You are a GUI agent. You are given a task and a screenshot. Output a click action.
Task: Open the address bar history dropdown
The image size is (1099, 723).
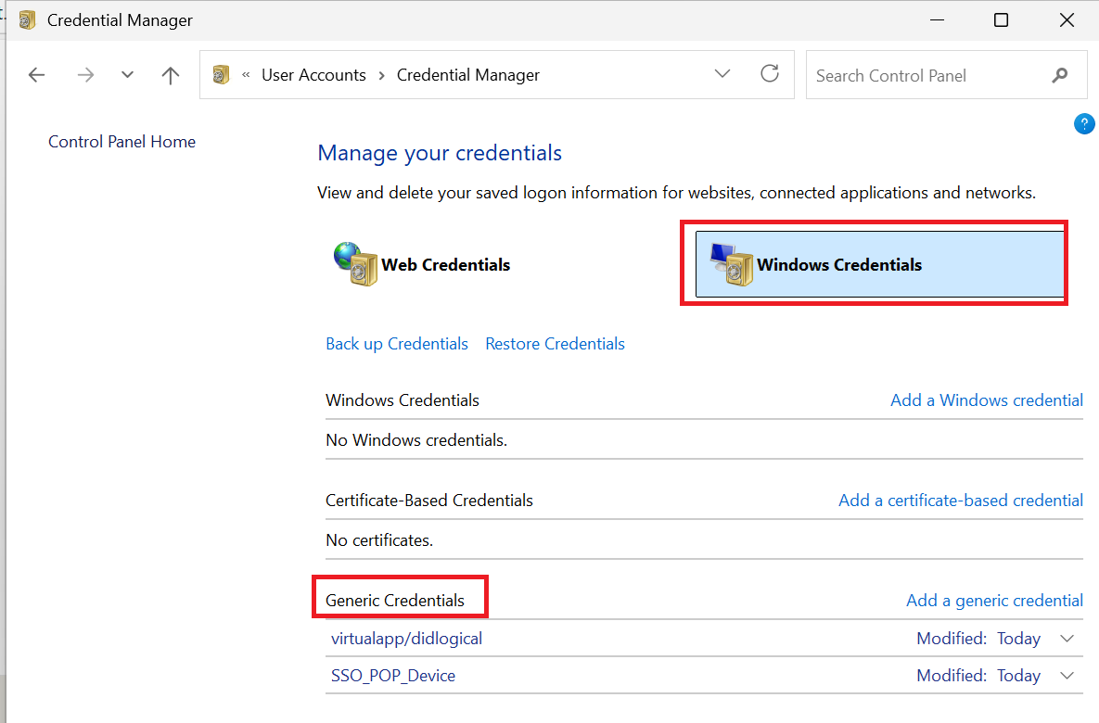[722, 74]
